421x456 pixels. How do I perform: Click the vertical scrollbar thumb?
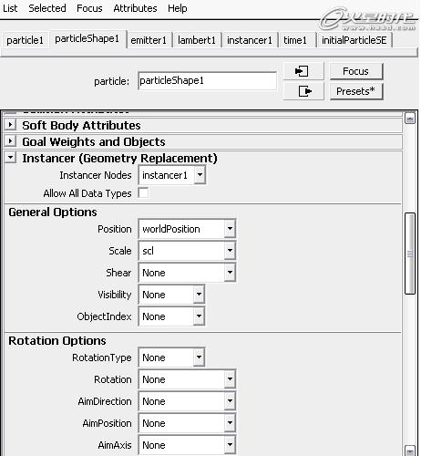410,254
